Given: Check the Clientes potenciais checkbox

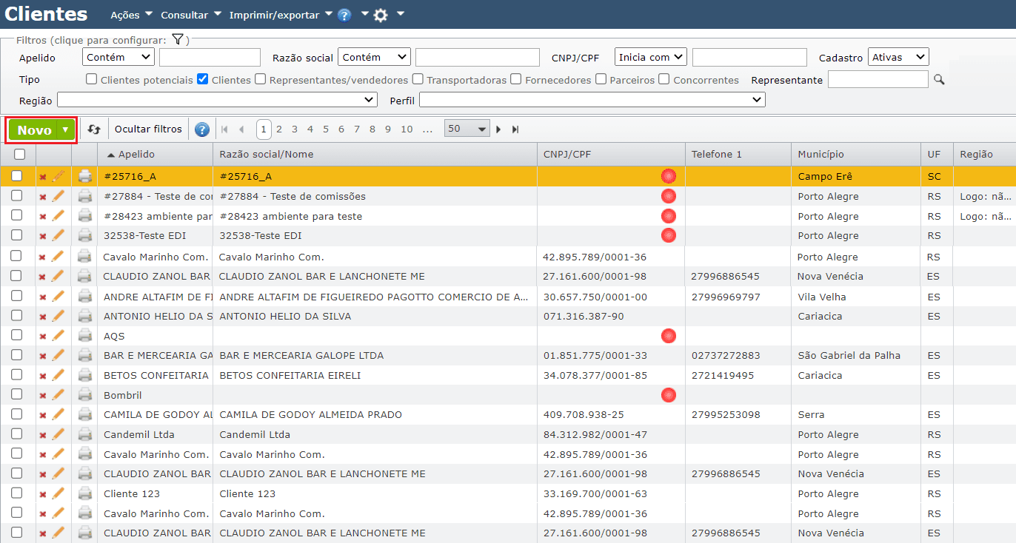Looking at the screenshot, I should pos(92,78).
